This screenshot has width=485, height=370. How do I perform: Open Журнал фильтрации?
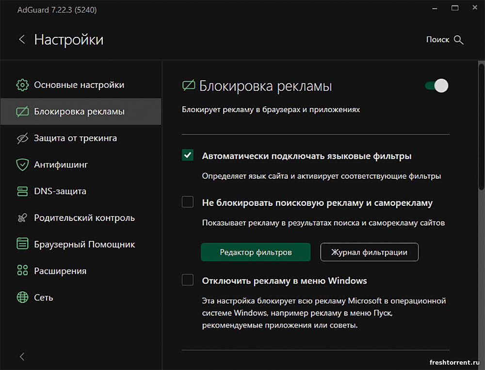click(369, 252)
